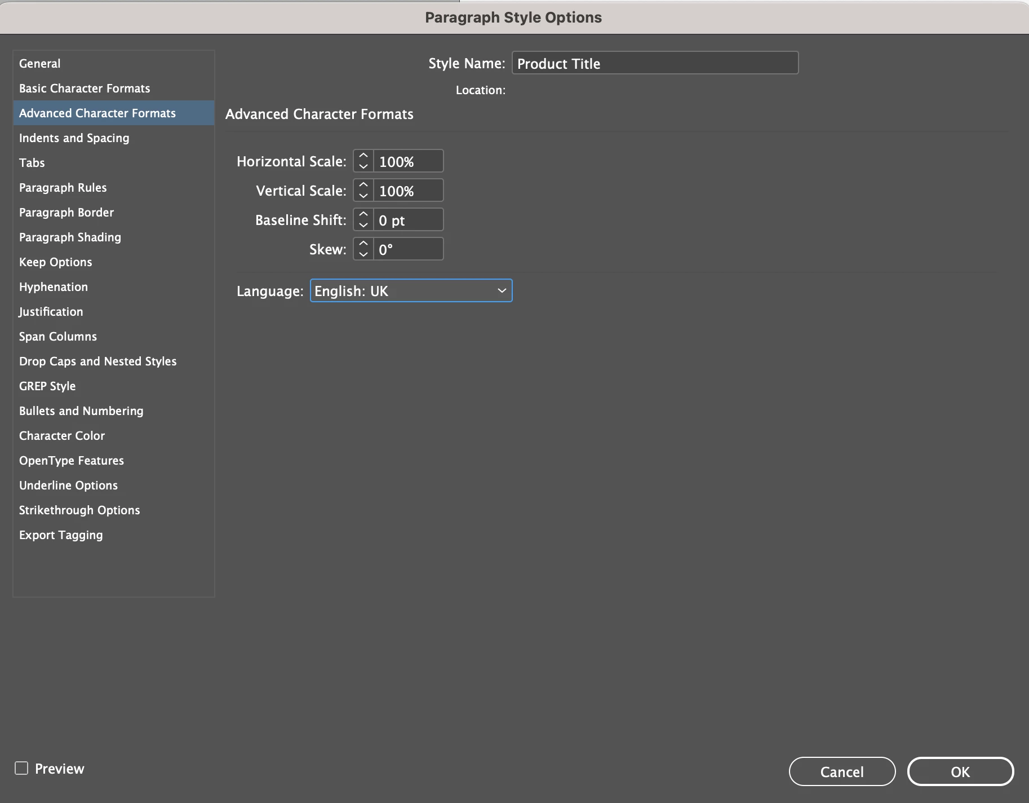
Task: Go to the Tabs category
Action: click(x=113, y=163)
